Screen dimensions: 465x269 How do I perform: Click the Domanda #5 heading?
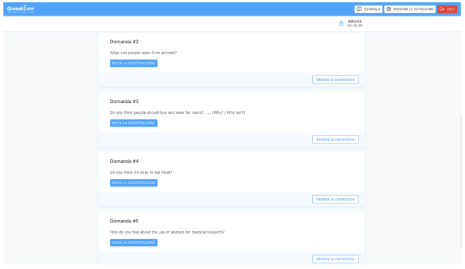point(124,221)
